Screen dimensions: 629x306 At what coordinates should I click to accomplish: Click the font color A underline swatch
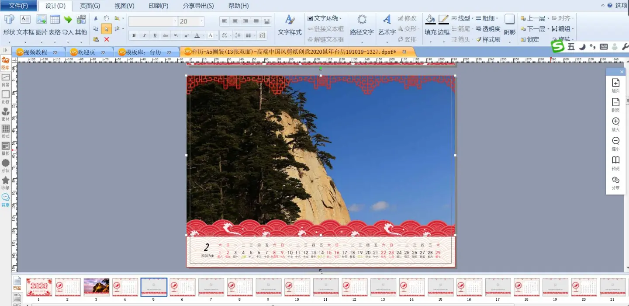[197, 35]
